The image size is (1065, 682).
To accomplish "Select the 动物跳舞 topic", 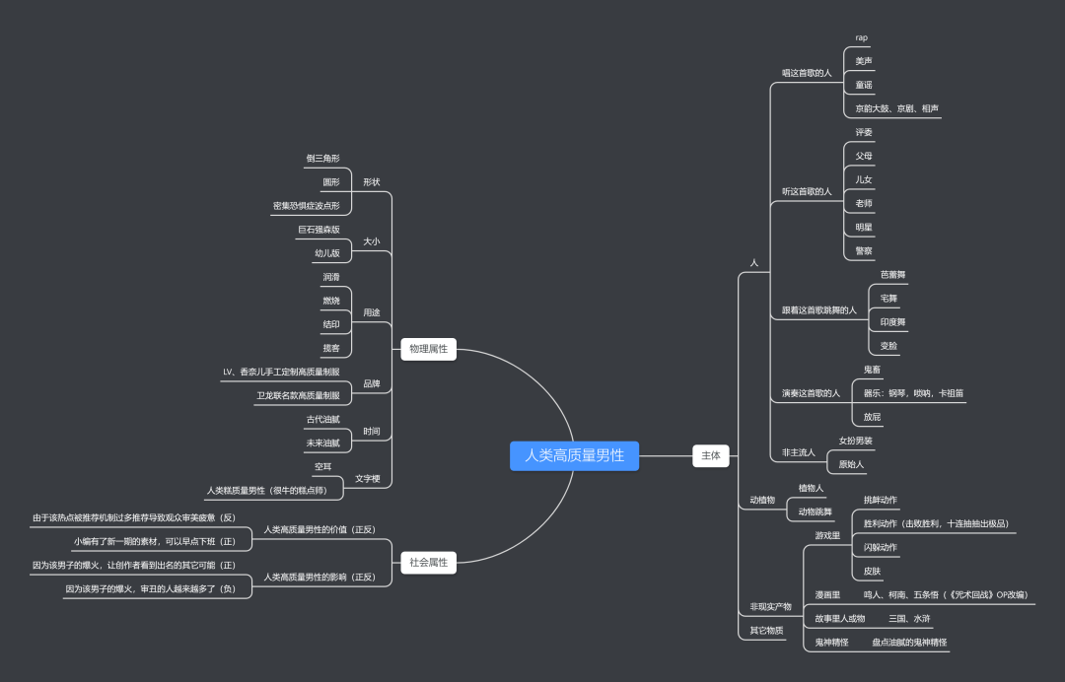I will pyautogui.click(x=815, y=511).
